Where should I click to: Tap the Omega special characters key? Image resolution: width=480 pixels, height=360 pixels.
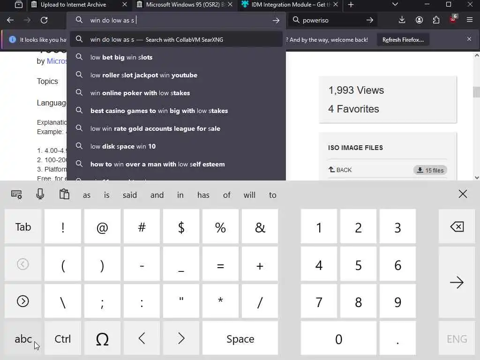click(x=102, y=338)
